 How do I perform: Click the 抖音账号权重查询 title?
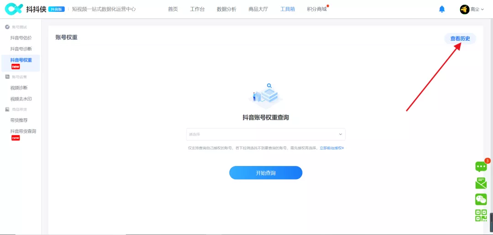(266, 117)
